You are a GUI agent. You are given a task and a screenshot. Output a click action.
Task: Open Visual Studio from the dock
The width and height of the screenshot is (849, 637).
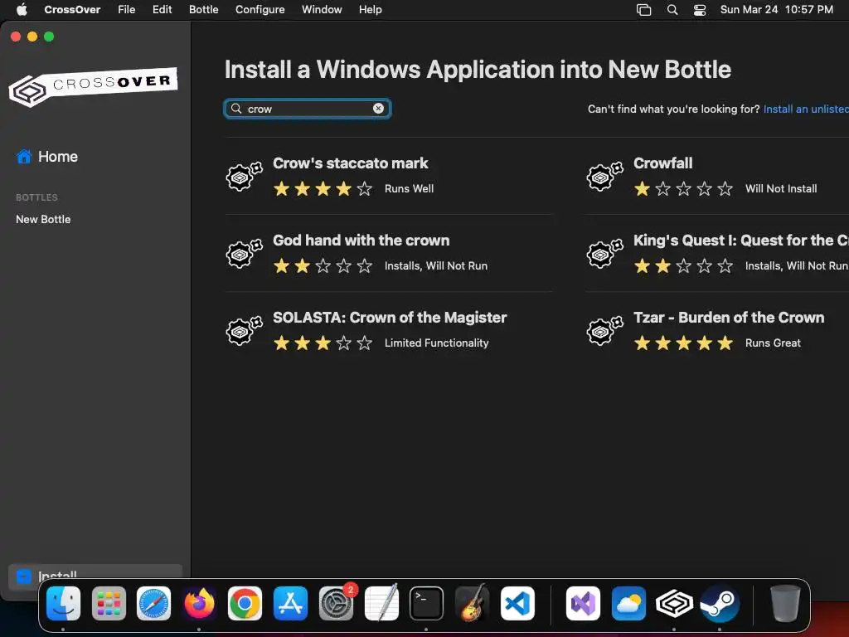(x=583, y=603)
